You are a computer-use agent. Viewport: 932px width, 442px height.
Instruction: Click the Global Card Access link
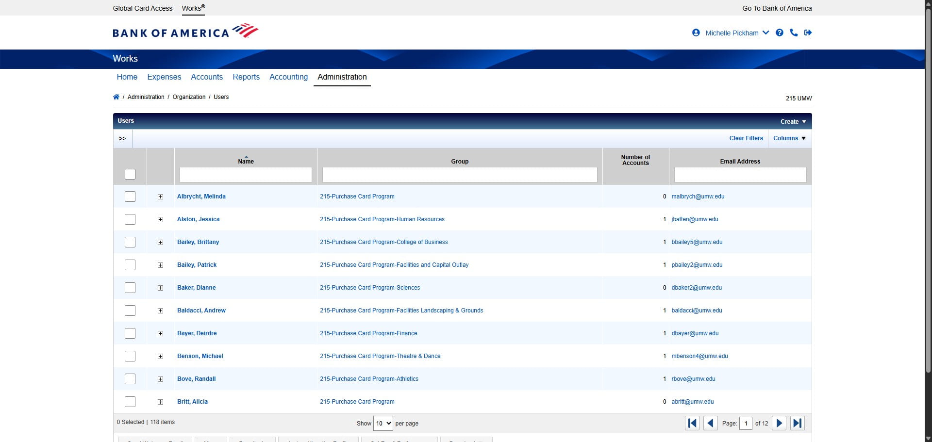coord(143,8)
